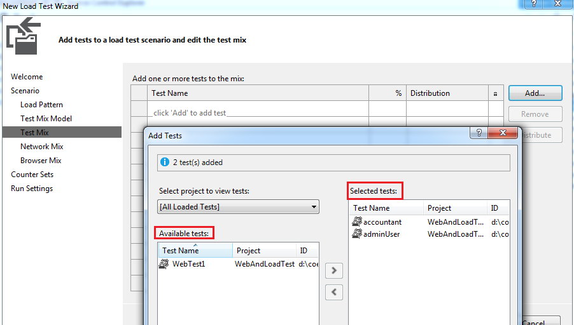This screenshot has width=574, height=325.
Task: Click the wizard title bar help button
Action: 534,4
